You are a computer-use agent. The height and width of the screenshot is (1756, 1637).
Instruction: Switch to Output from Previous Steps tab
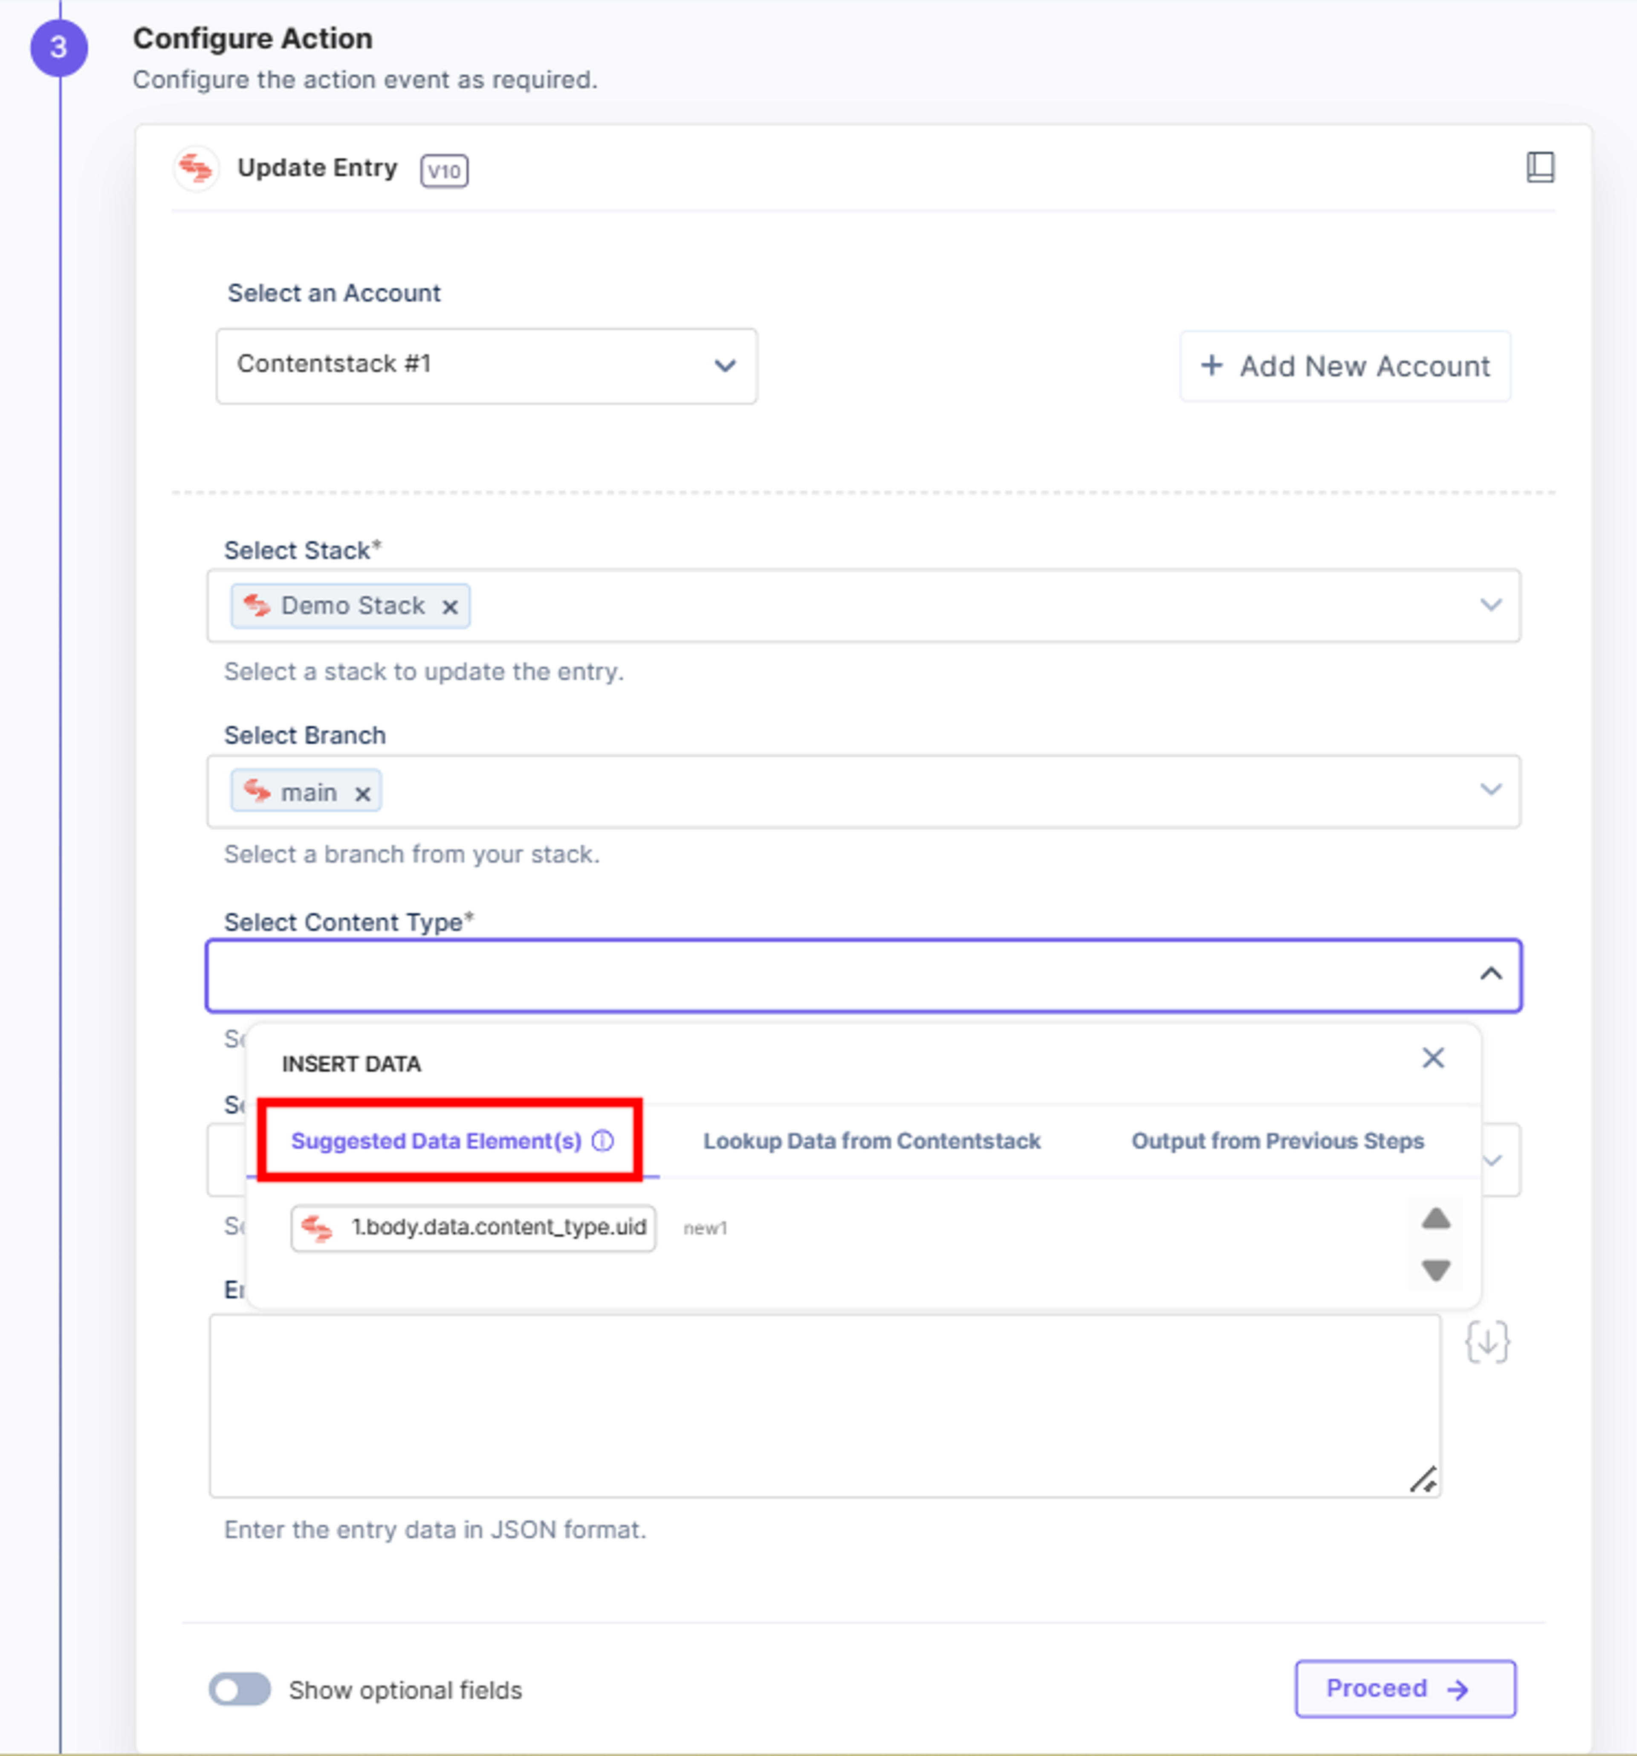coord(1278,1140)
